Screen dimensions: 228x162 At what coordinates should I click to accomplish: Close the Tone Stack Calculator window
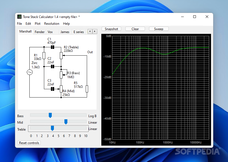207,17
